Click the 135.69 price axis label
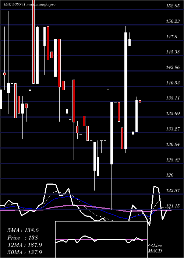 172,114
